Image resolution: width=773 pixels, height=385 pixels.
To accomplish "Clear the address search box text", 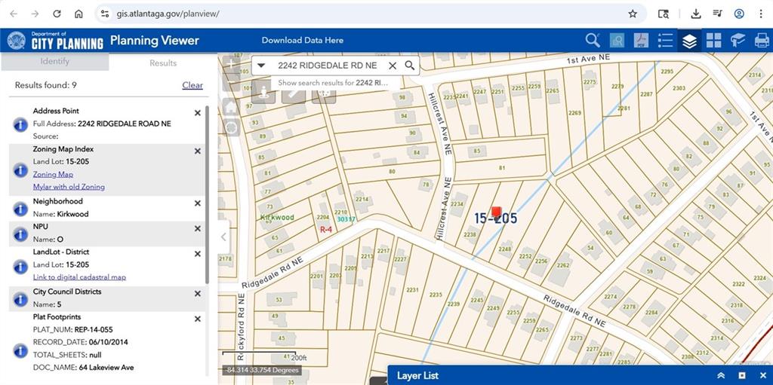I will pyautogui.click(x=393, y=66).
